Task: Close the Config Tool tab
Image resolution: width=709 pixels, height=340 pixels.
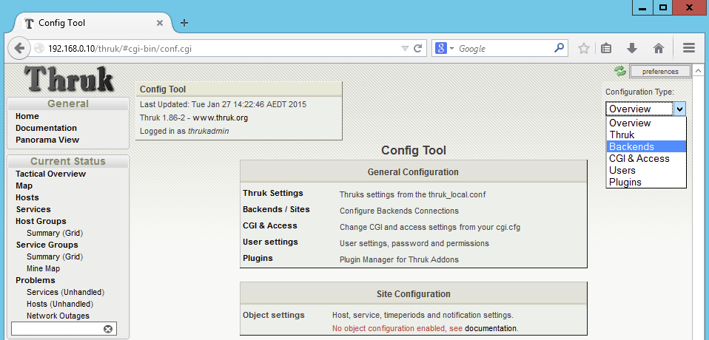Action: tap(160, 23)
